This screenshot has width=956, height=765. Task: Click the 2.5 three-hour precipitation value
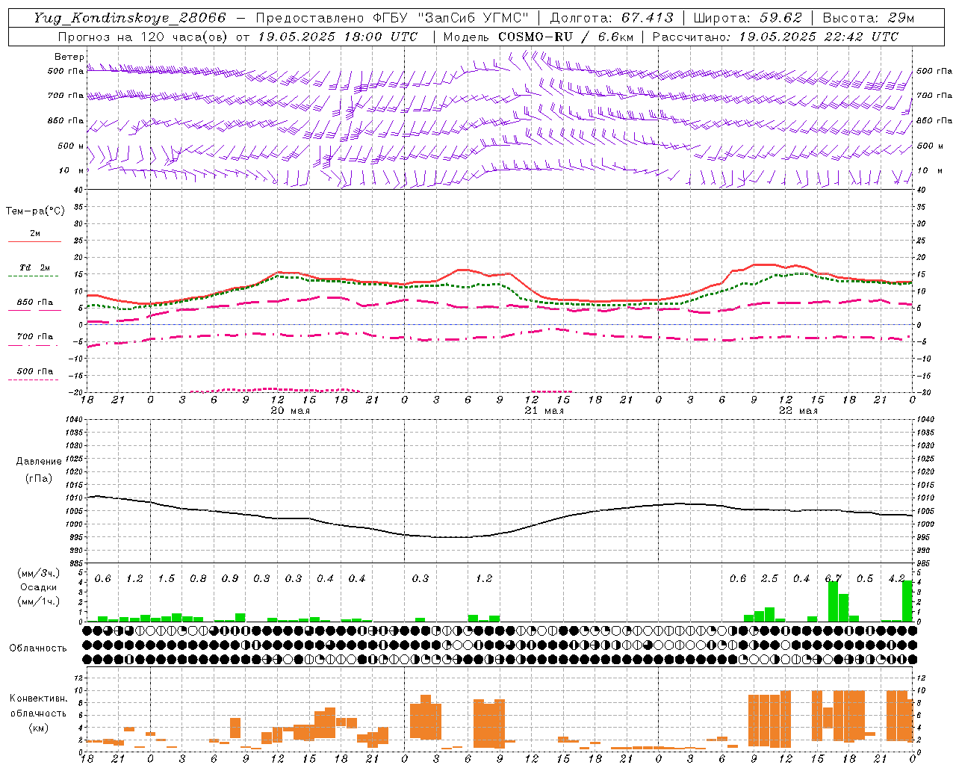pos(769,579)
